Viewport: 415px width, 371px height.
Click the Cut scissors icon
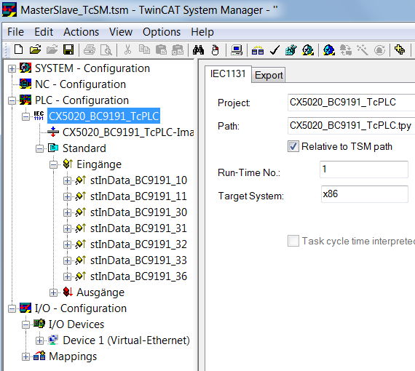click(127, 49)
